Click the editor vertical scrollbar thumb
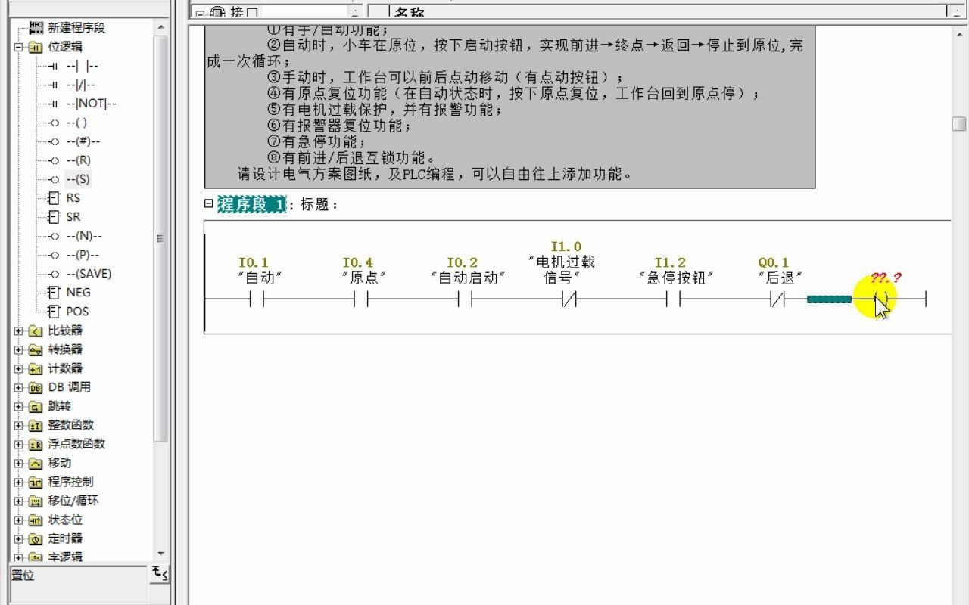Screen dimensions: 969x605 pos(959,123)
